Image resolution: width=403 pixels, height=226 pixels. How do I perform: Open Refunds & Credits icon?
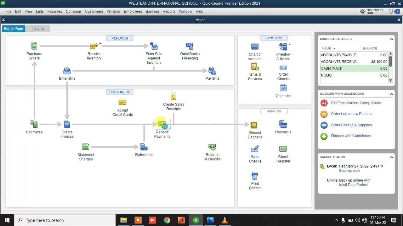tap(212, 147)
